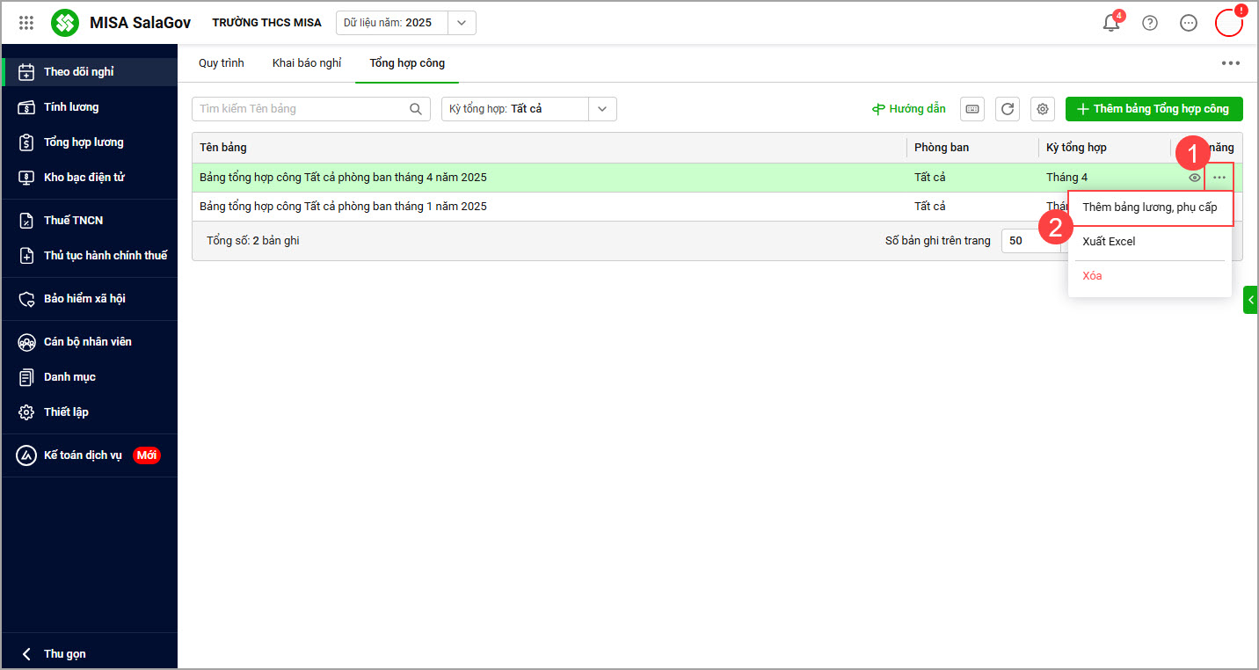Open the Dữ liệu năm 2025 dropdown
The height and width of the screenshot is (670, 1259).
pos(462,23)
